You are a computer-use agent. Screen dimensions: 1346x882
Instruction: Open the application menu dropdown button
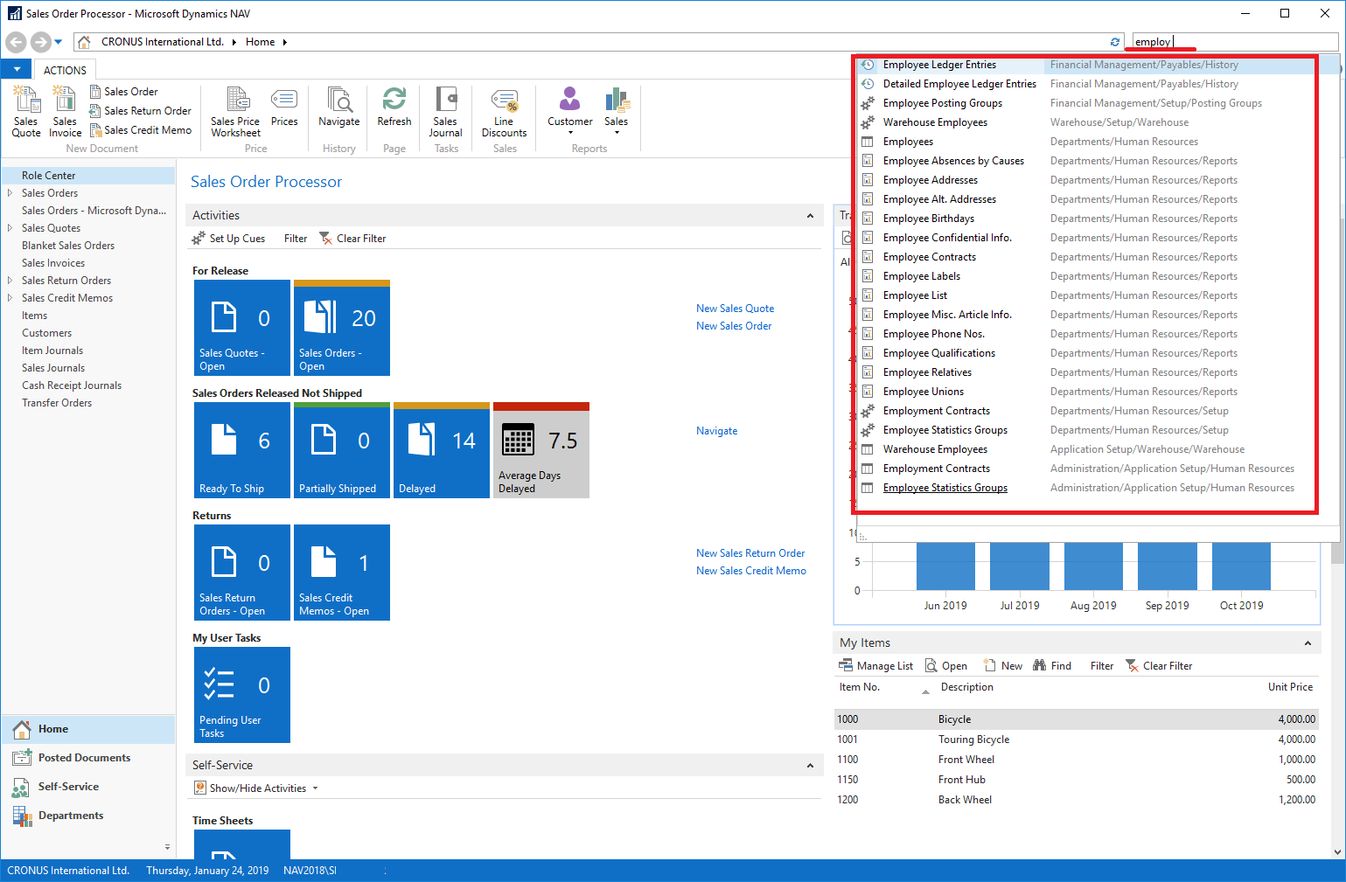[17, 70]
